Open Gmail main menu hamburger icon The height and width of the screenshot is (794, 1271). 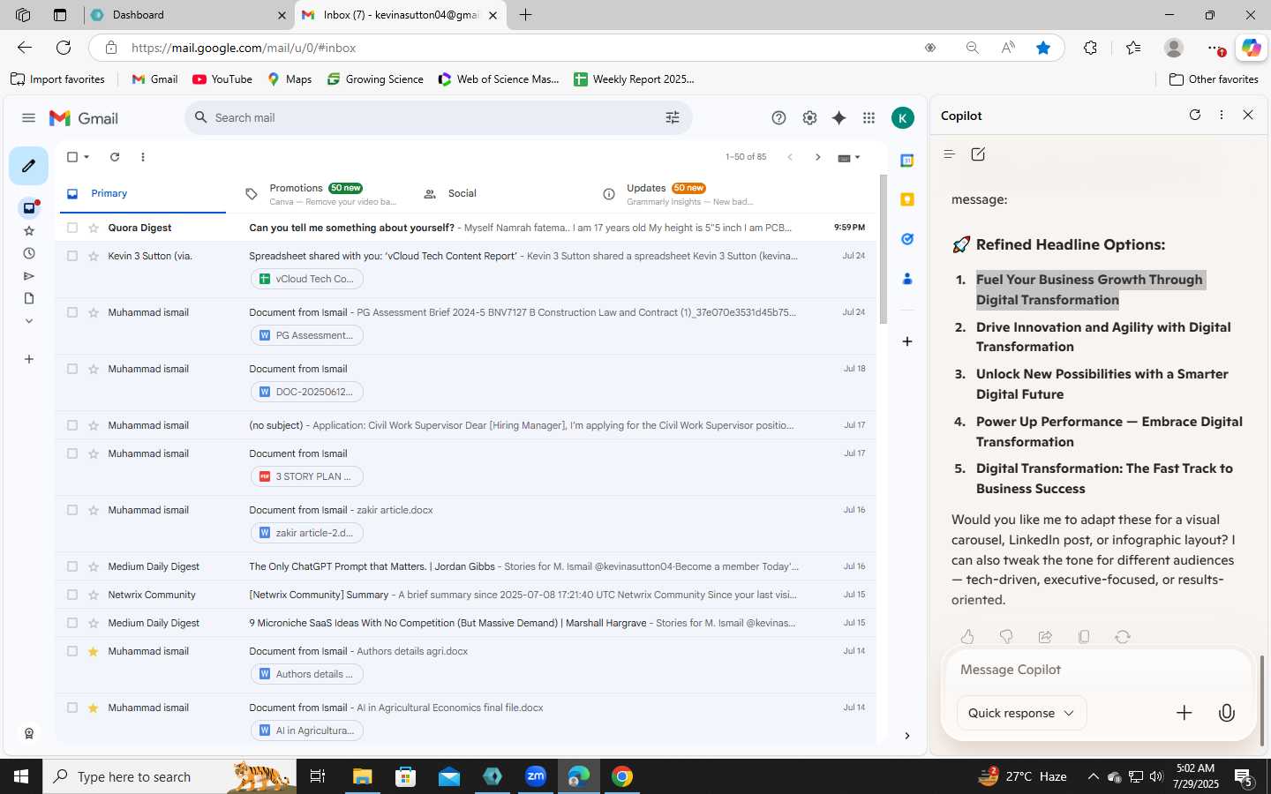tap(28, 118)
